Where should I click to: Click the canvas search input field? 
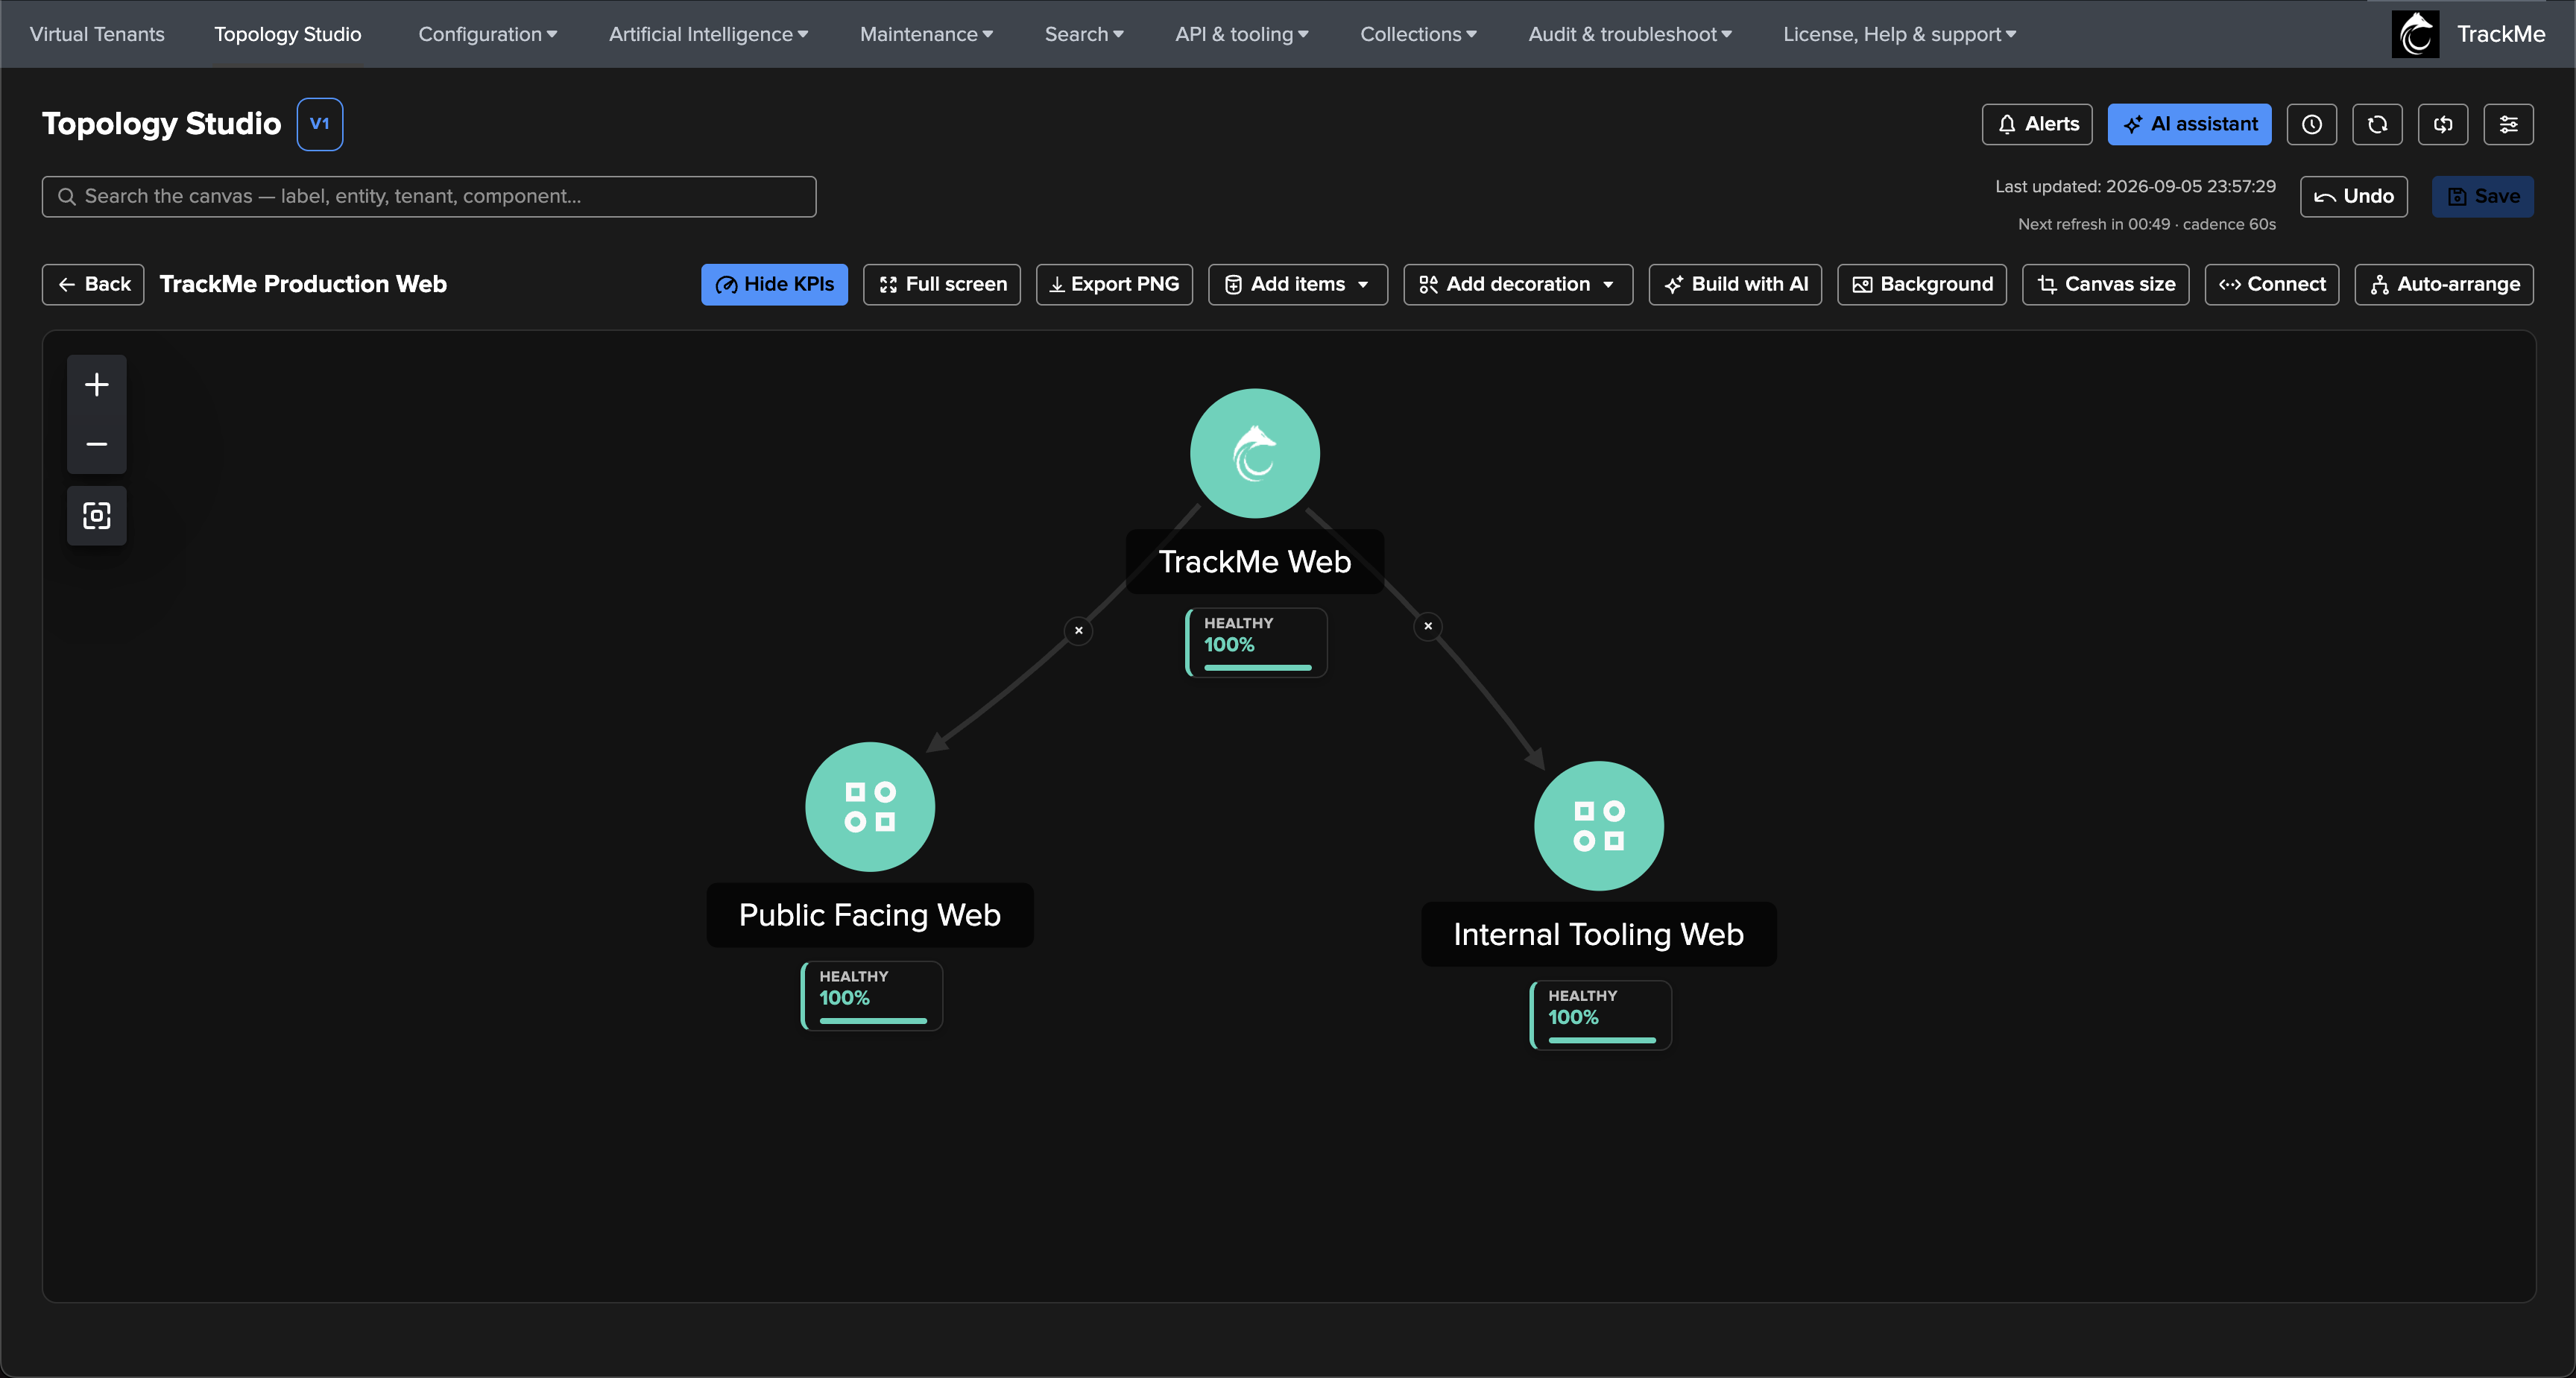[x=428, y=196]
